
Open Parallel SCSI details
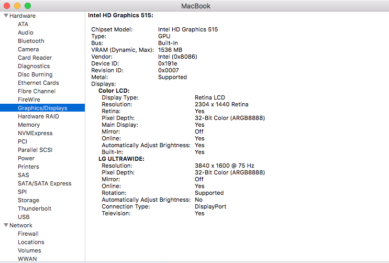(35, 150)
